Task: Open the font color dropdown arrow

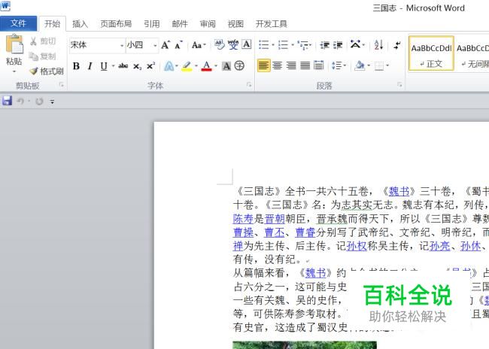Action: [215, 65]
